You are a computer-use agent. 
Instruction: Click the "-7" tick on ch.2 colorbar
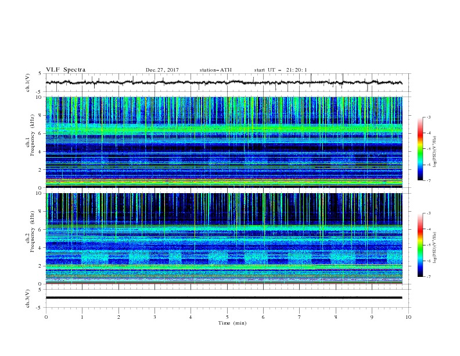pyautogui.click(x=428, y=277)
